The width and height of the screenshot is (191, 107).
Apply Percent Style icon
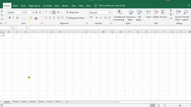pos(97,18)
